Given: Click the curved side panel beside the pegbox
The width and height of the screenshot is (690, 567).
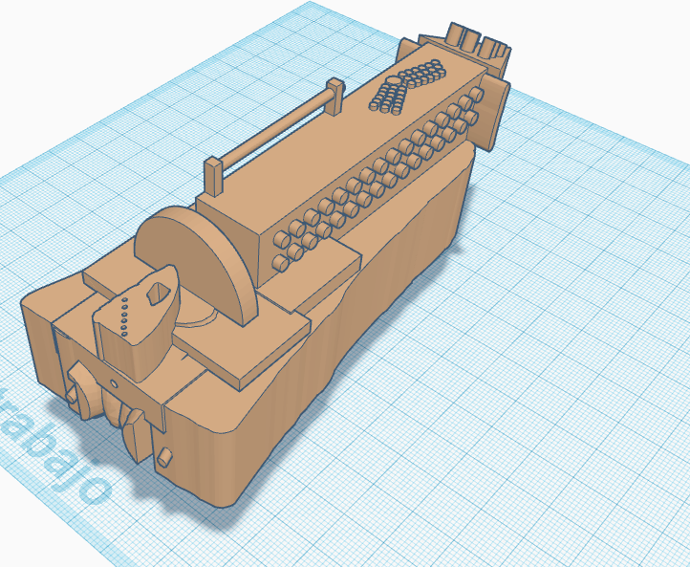Looking at the screenshot, I should [495, 116].
